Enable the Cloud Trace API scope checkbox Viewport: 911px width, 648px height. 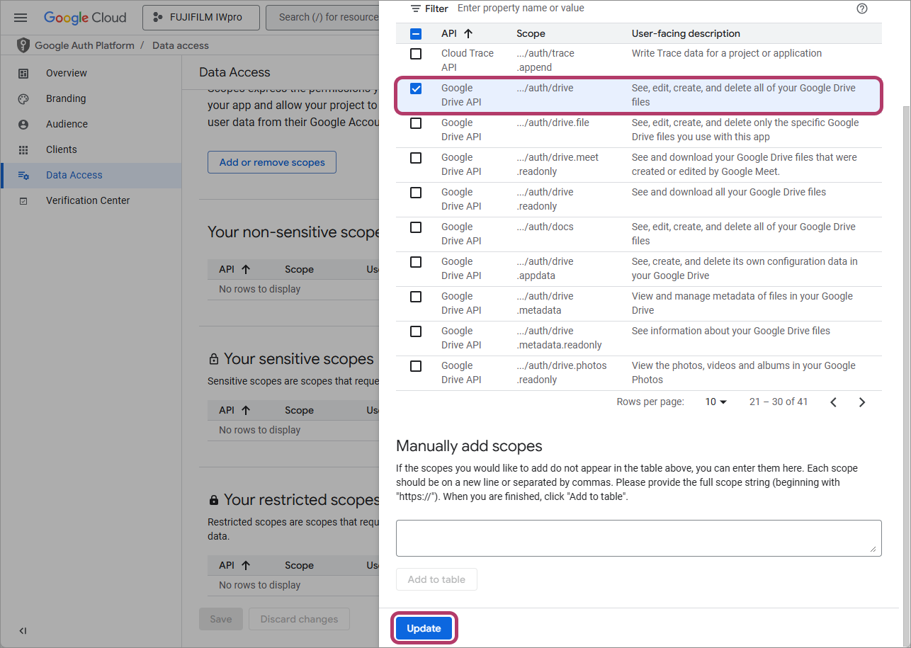[x=416, y=54]
